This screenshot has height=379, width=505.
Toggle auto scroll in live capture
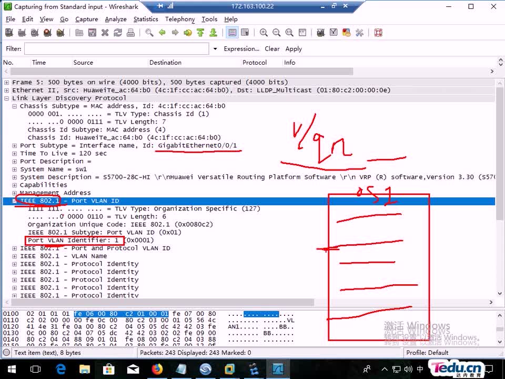(245, 33)
